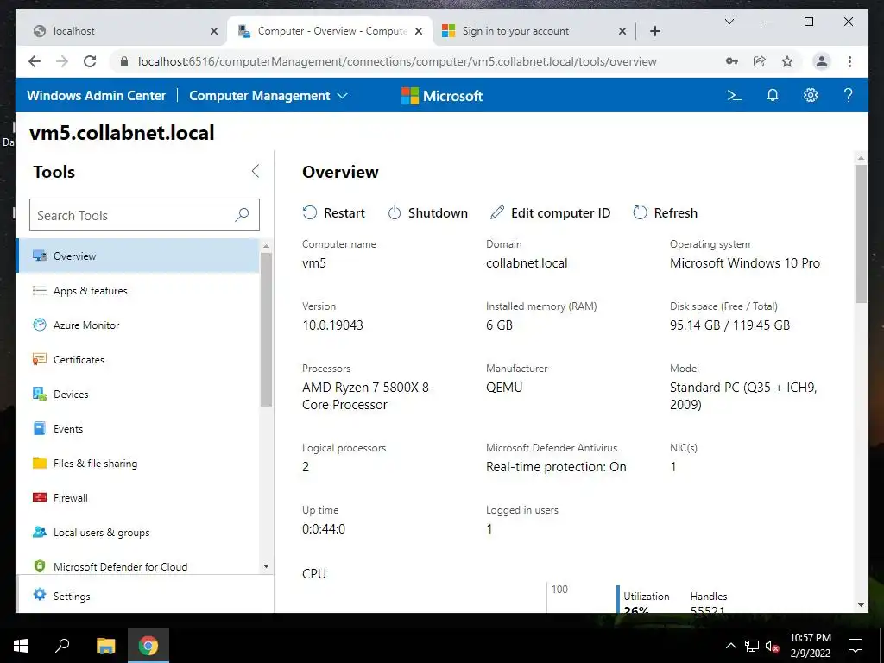Click the browser address bar URL

397,61
